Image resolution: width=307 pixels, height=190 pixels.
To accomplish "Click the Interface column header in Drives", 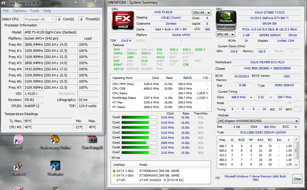I will pos(124,165).
